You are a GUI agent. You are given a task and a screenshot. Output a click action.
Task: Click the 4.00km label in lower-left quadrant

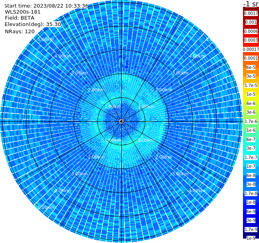click(x=62, y=191)
